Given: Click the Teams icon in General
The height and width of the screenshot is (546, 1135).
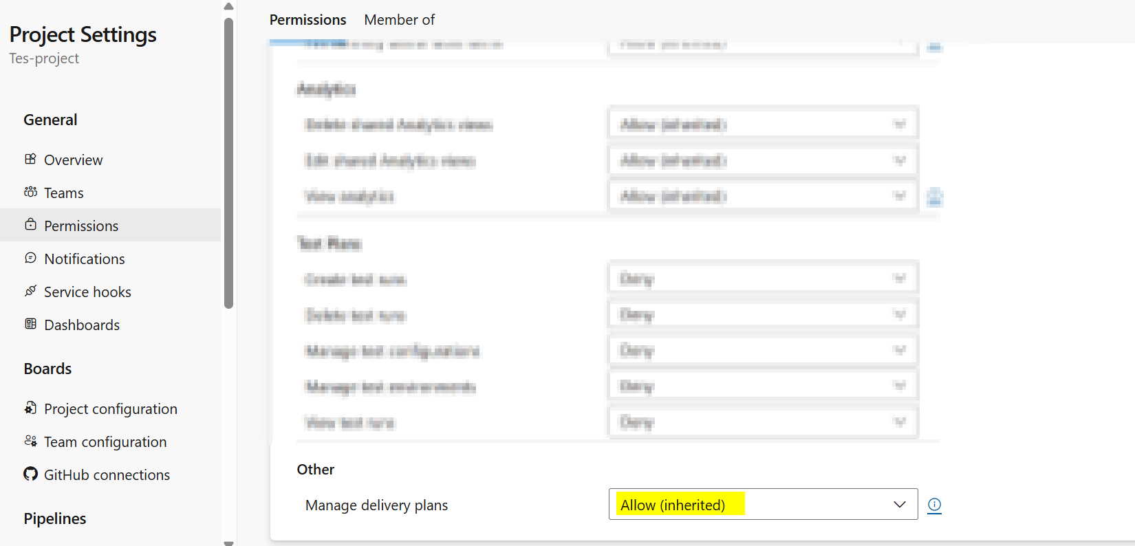Looking at the screenshot, I should click(30, 193).
